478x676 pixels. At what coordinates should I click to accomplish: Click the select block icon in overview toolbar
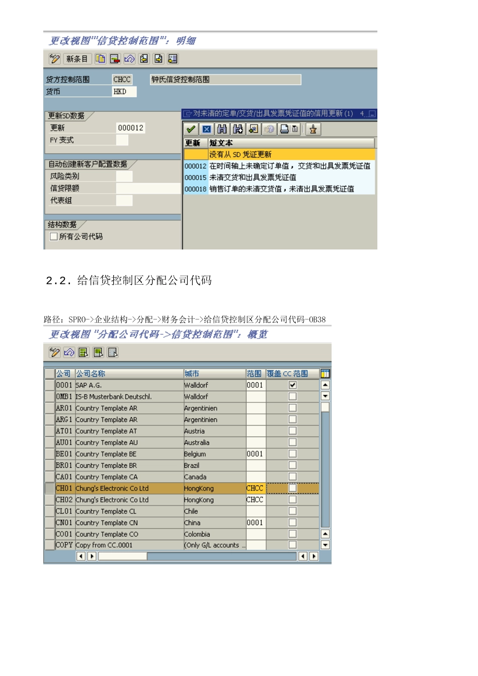99,353
